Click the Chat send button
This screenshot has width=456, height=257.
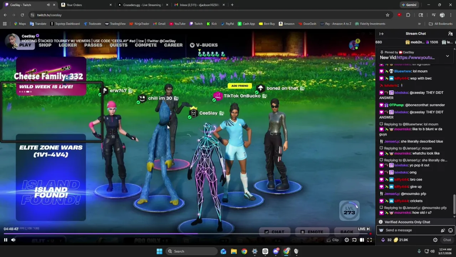tap(447, 240)
